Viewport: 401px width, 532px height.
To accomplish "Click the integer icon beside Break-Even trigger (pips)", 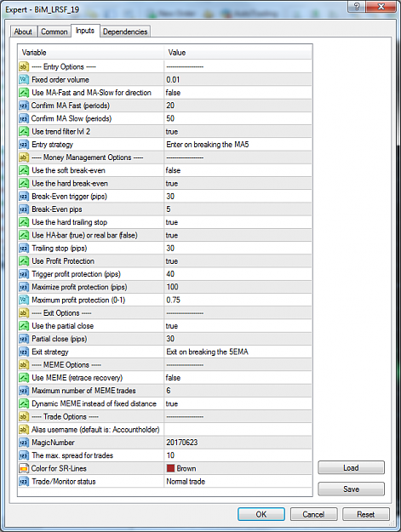I will click(24, 196).
